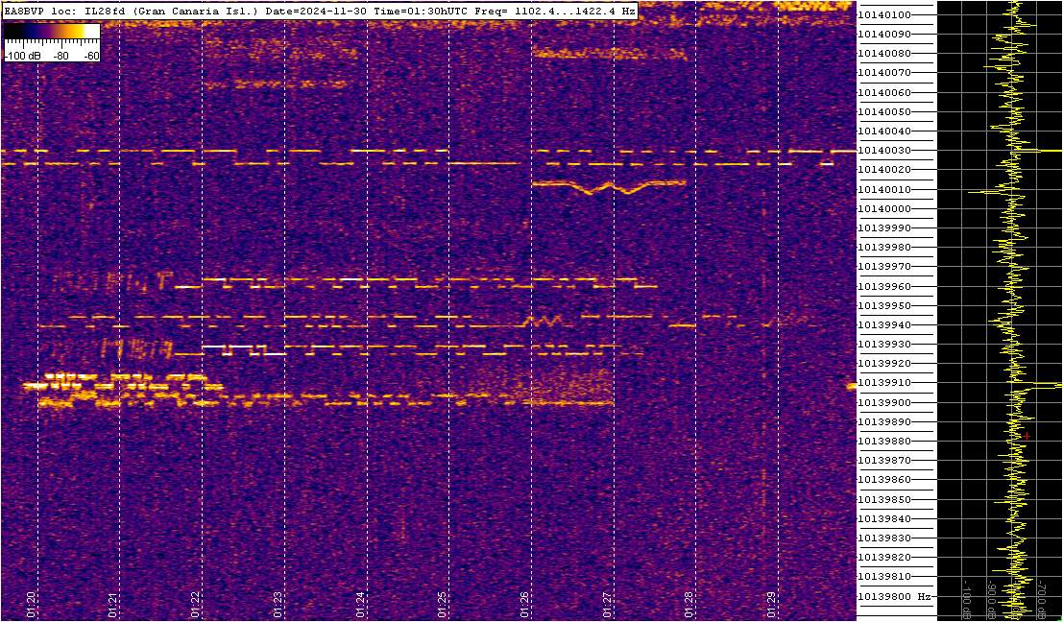Click the '-80' color legend label
This screenshot has height=622, width=1063.
coord(60,56)
